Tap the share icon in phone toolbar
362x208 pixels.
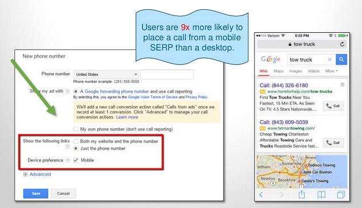pyautogui.click(x=302, y=194)
